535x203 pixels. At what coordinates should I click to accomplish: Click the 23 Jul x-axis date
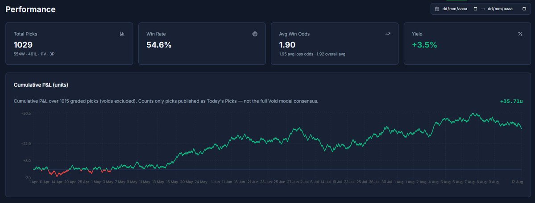coord(349,182)
